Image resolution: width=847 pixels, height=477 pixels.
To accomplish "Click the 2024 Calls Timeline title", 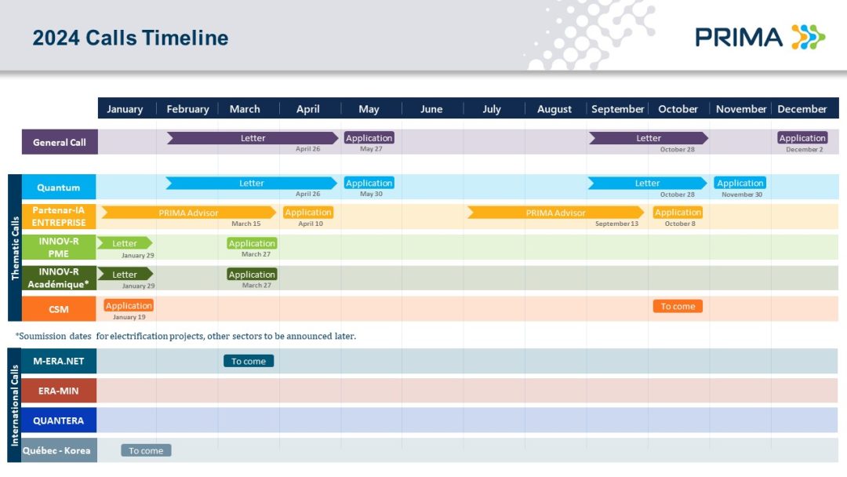I will click(x=130, y=38).
